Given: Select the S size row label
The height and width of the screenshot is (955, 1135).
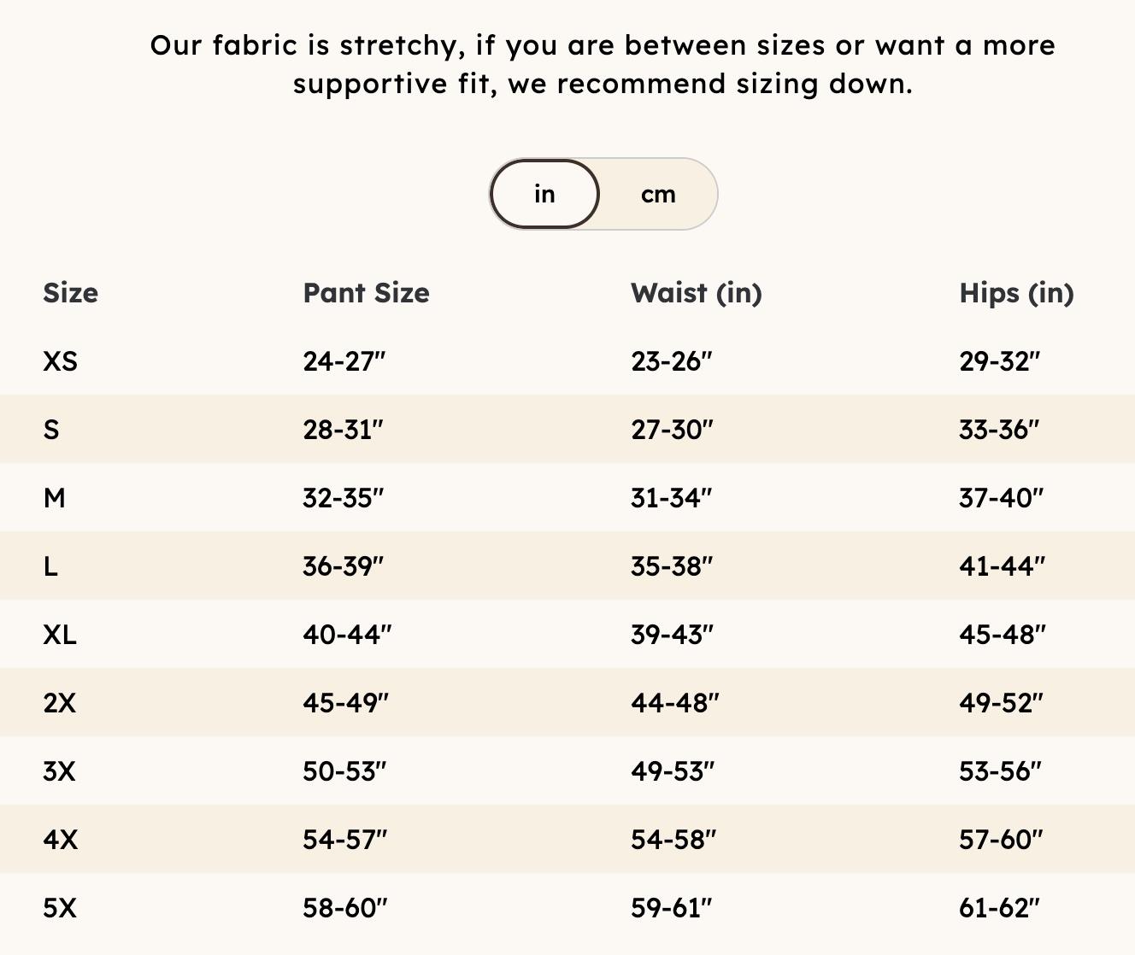Looking at the screenshot, I should [51, 430].
